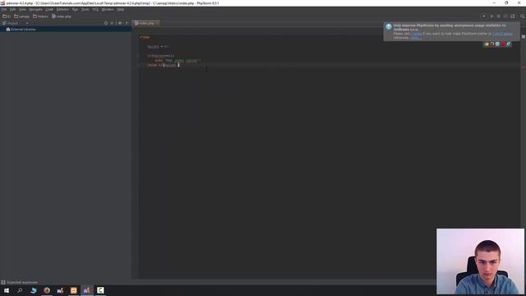Open the Edit menu
This screenshot has width=526, height=296.
(x=13, y=10)
